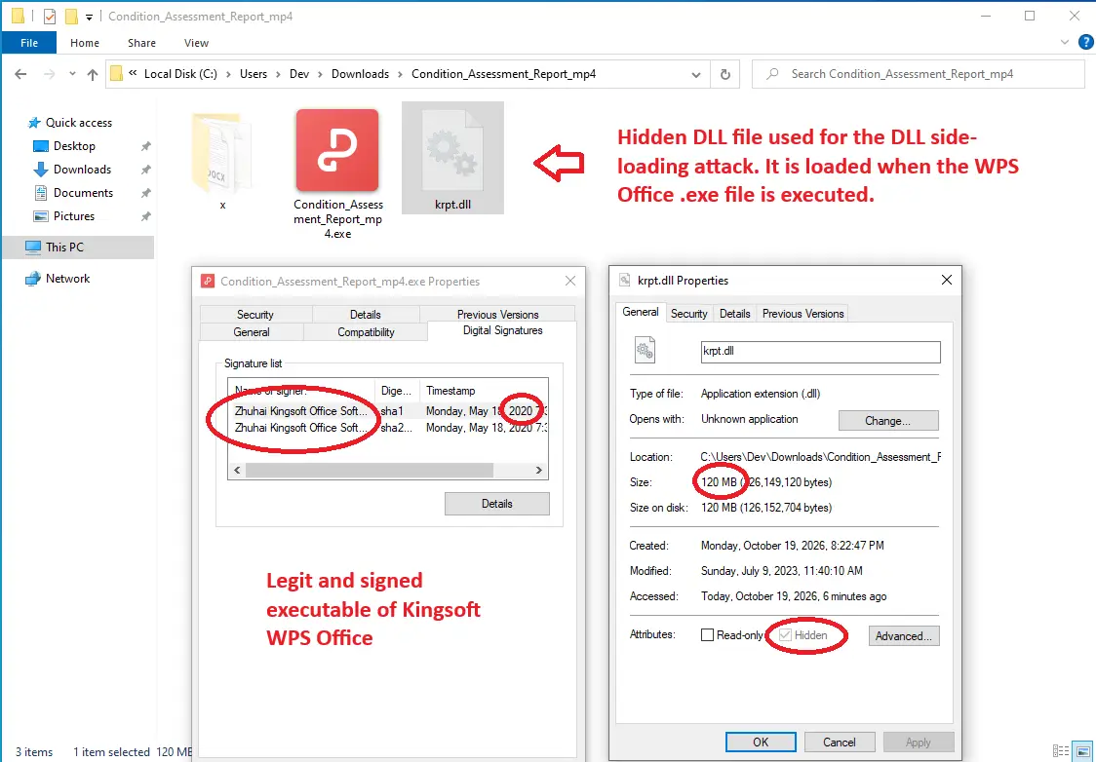Image resolution: width=1096 pixels, height=762 pixels.
Task: Click the new folder icon in title bar
Action: click(x=71, y=16)
